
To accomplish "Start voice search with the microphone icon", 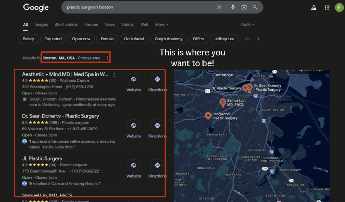I will click(233, 7).
